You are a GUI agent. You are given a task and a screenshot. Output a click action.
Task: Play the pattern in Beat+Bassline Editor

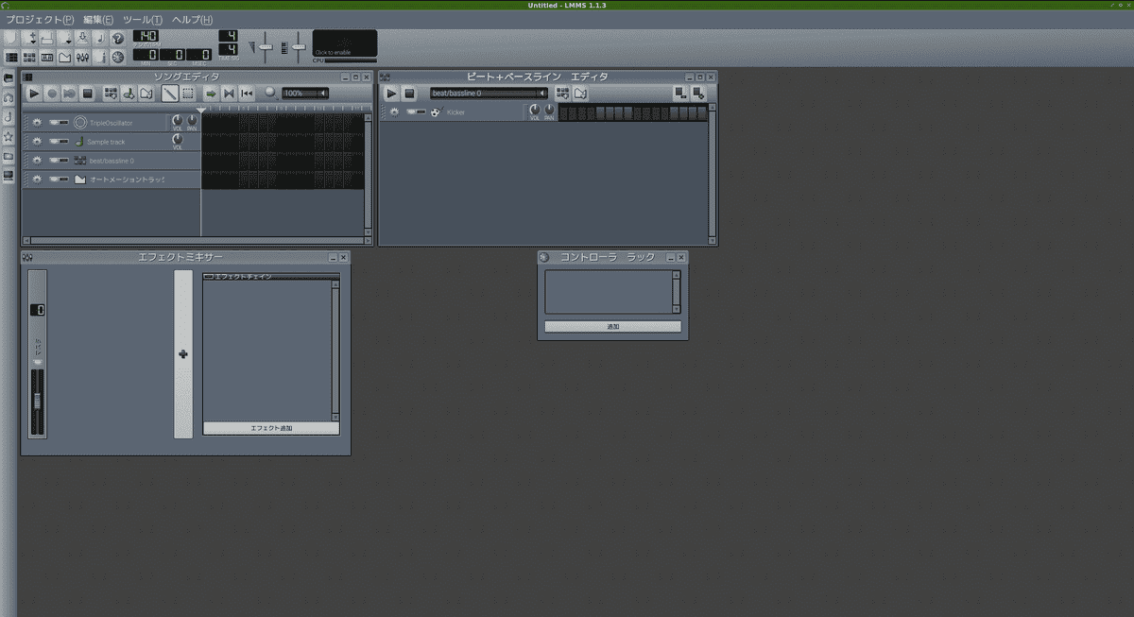pyautogui.click(x=391, y=93)
